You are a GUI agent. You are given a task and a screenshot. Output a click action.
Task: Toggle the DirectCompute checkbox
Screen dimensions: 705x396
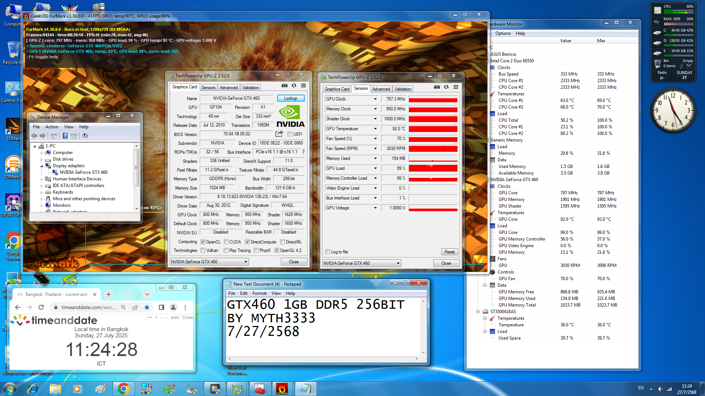point(247,242)
